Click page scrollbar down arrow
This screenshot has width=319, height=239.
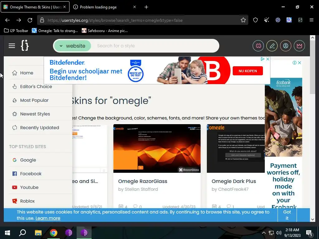coord(313,219)
